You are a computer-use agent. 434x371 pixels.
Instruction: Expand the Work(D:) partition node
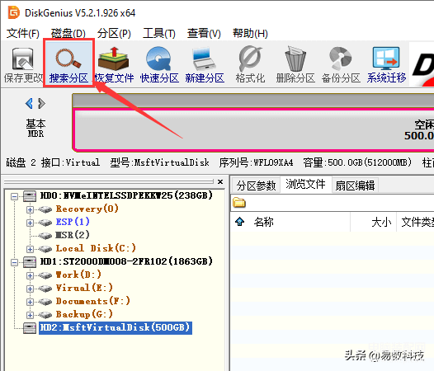tap(30, 275)
